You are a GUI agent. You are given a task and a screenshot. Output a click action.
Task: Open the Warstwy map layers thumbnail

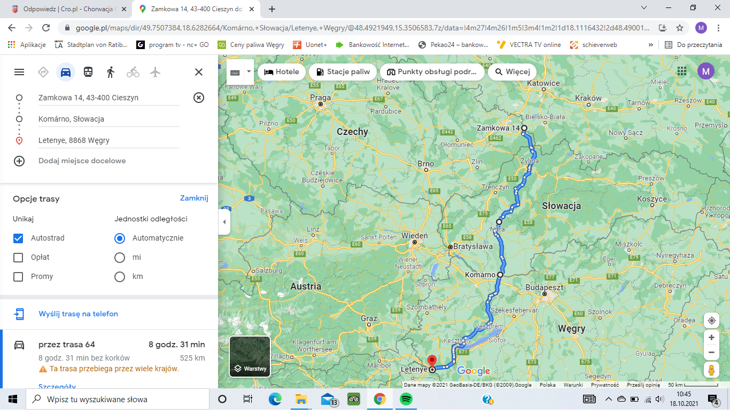(250, 356)
